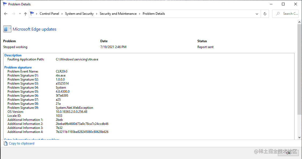The image size is (302, 159).
Task: Click the search magnifier icon
Action: point(278,14)
